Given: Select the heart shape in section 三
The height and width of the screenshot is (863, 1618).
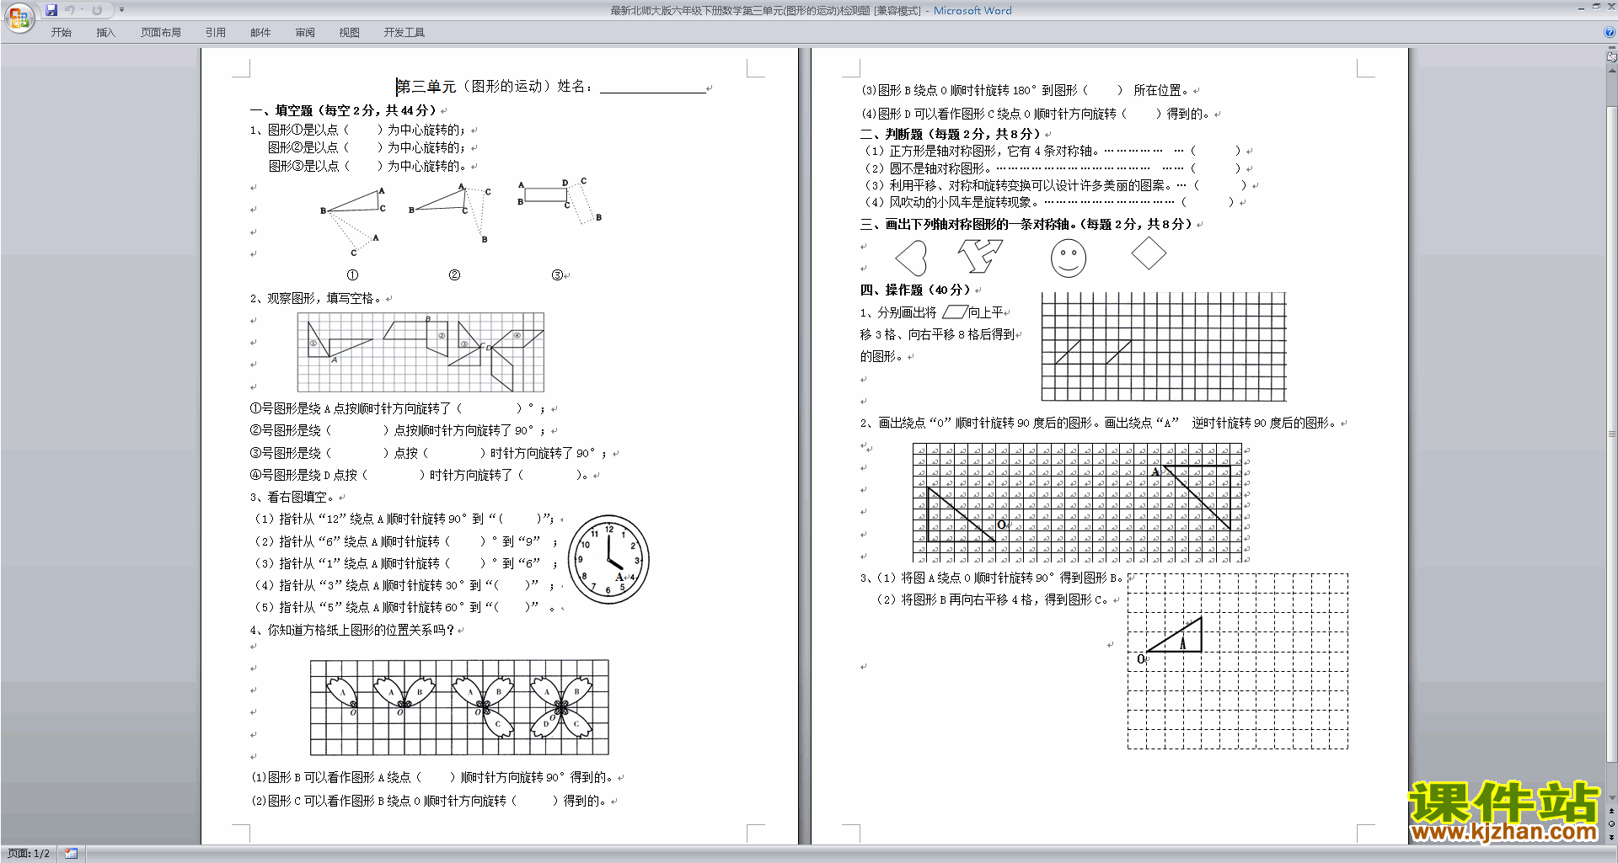Looking at the screenshot, I should [x=911, y=258].
